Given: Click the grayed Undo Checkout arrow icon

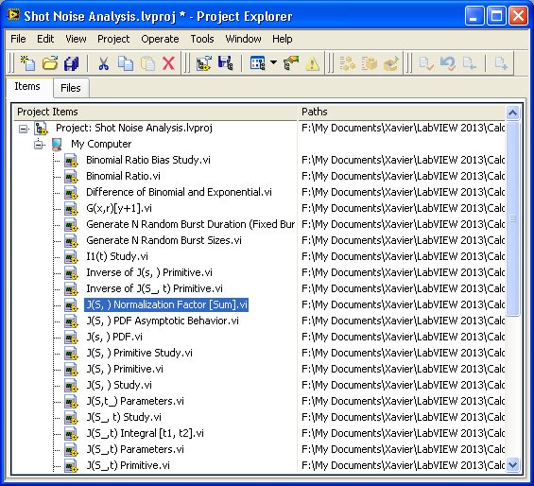Looking at the screenshot, I should coord(447,63).
